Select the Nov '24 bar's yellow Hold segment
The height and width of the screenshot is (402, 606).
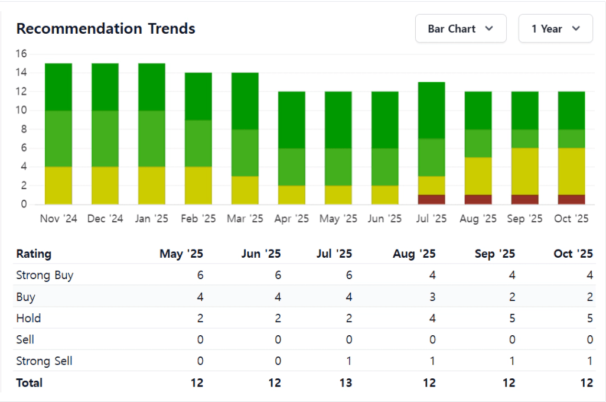(58, 185)
